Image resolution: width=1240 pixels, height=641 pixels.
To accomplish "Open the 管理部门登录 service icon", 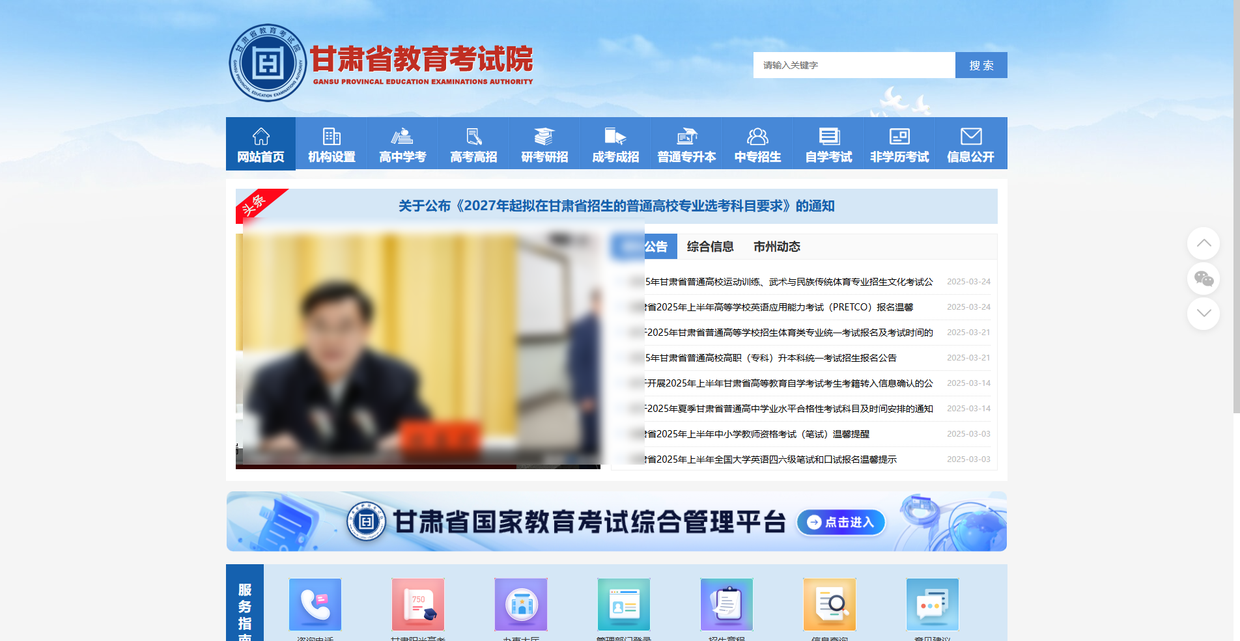I will click(x=623, y=605).
